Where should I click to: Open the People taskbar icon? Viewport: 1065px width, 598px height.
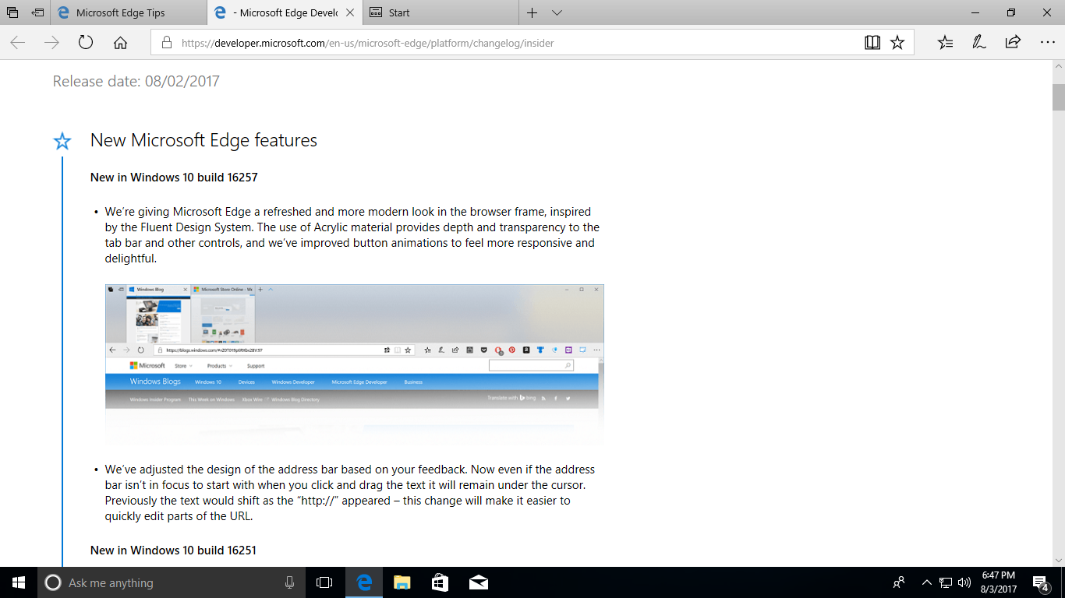(x=899, y=582)
